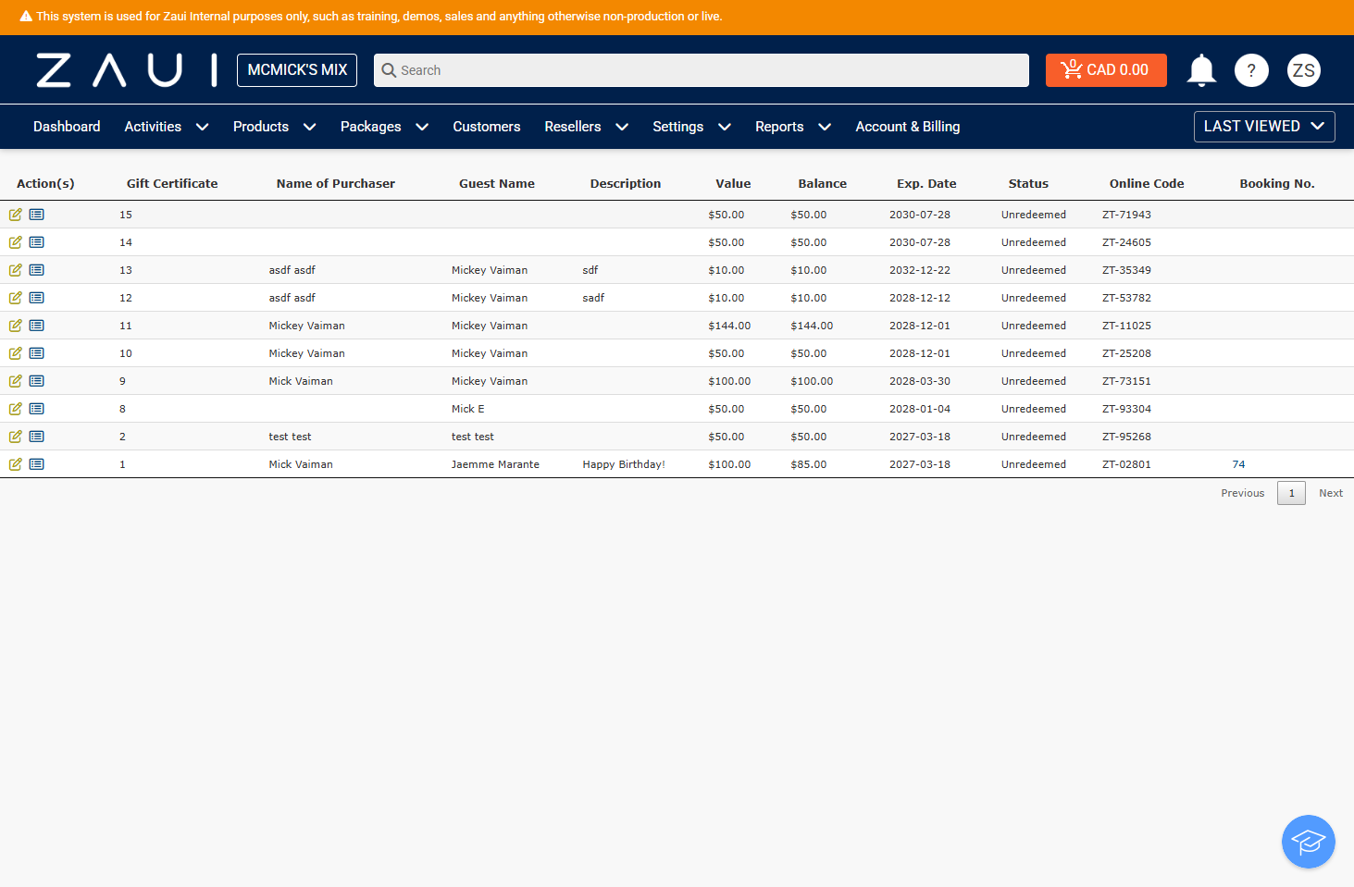Expand the Products menu
1354x887 pixels.
coord(275,127)
